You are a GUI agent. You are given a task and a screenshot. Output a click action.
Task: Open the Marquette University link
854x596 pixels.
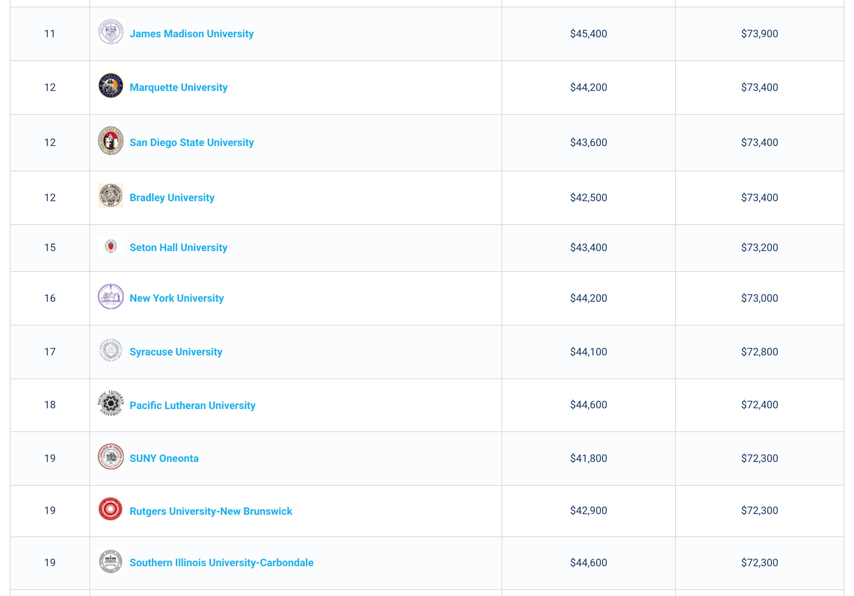coord(178,88)
